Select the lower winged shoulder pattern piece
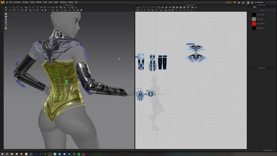This screenshot has height=156, width=277. (196, 58)
